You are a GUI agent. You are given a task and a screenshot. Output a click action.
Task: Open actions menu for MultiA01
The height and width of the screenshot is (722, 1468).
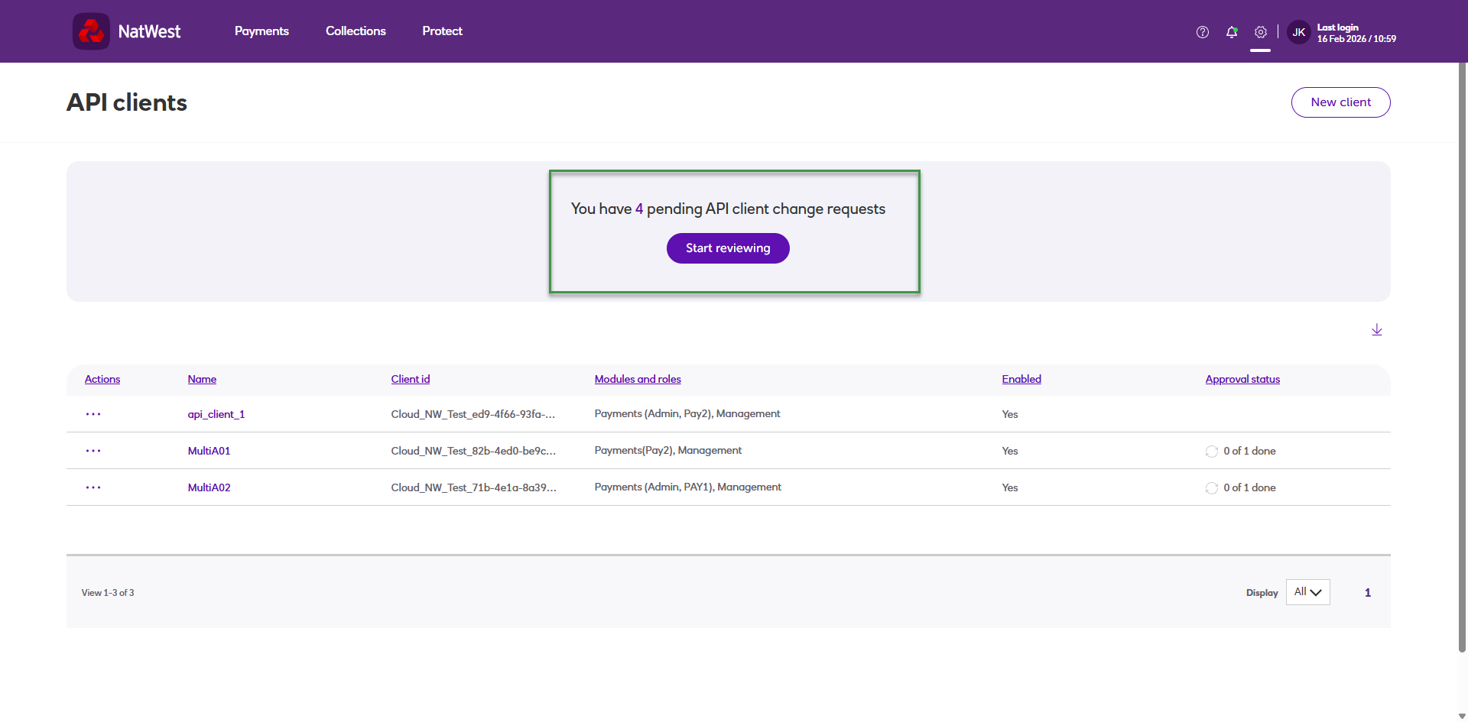pos(93,451)
